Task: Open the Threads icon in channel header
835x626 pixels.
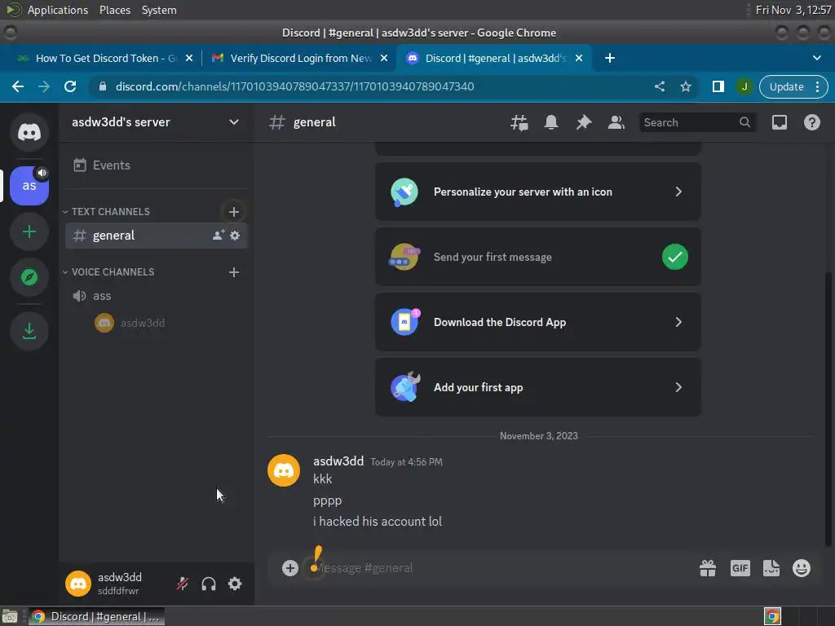Action: click(x=519, y=122)
